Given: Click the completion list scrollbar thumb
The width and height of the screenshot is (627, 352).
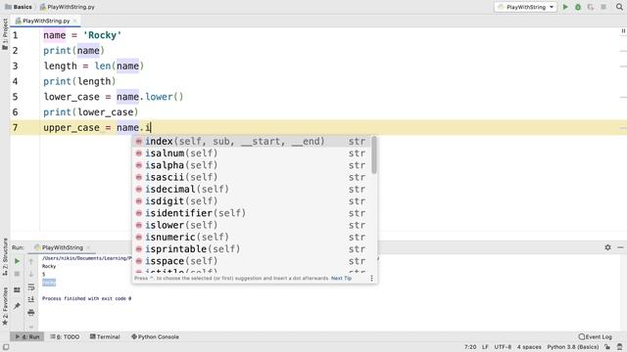Looking at the screenshot, I should tap(374, 154).
